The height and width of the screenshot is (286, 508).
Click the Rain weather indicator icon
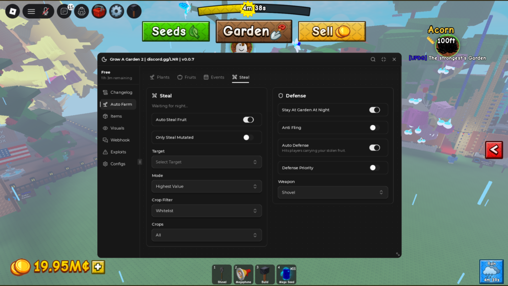click(491, 272)
